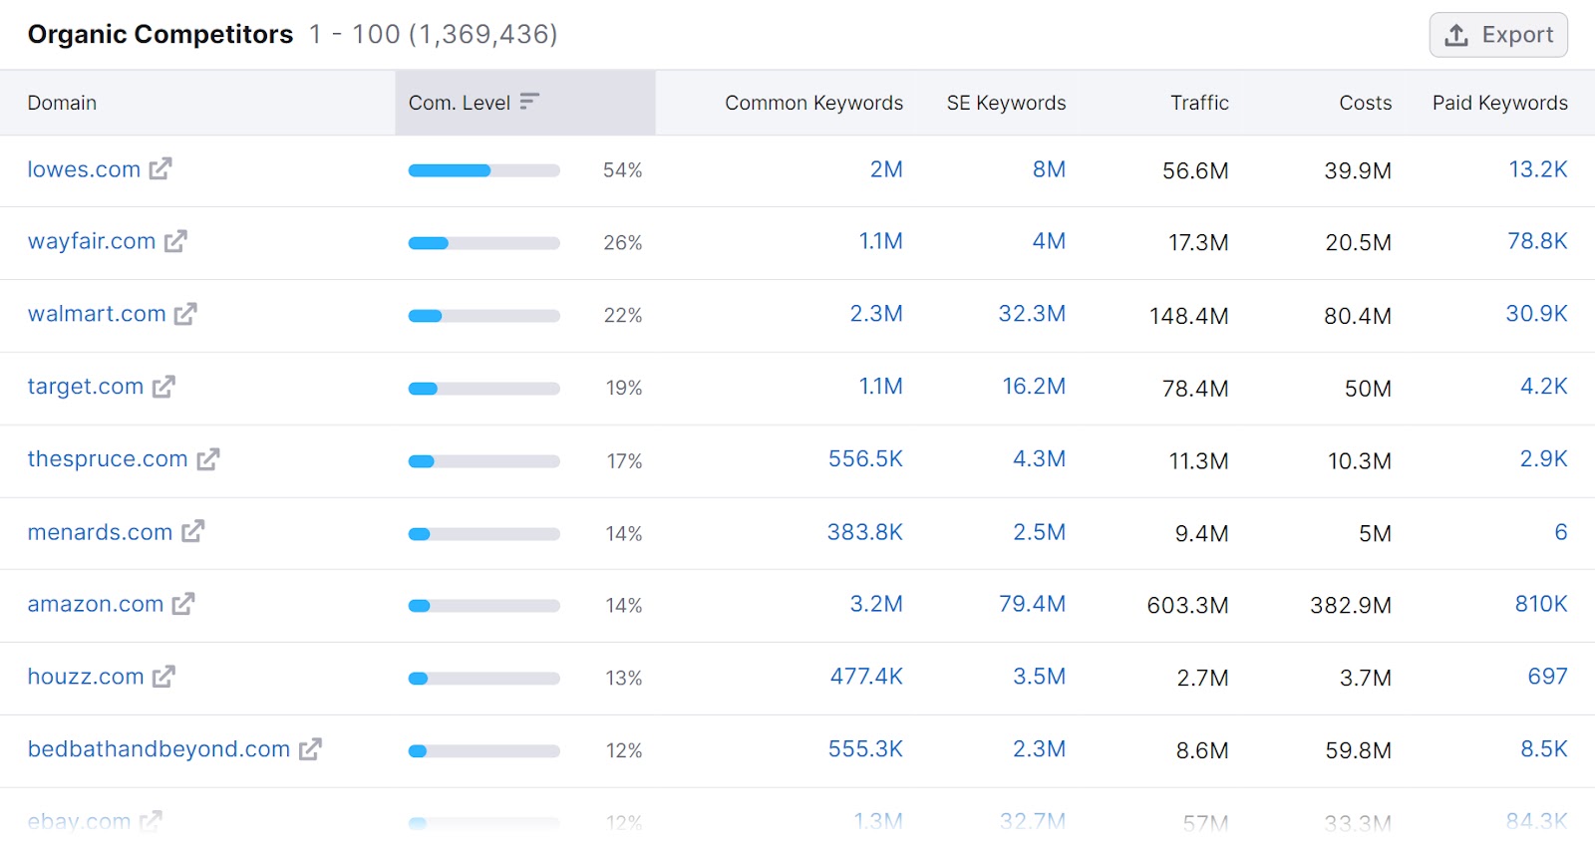Screen dimensions: 1595x850
Task: Sort by Paid Keywords column header
Action: pyautogui.click(x=1499, y=103)
